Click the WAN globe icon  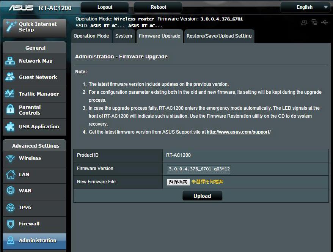[x=10, y=191]
